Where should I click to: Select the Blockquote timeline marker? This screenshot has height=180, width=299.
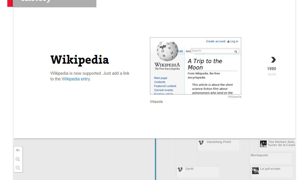tap(270, 158)
